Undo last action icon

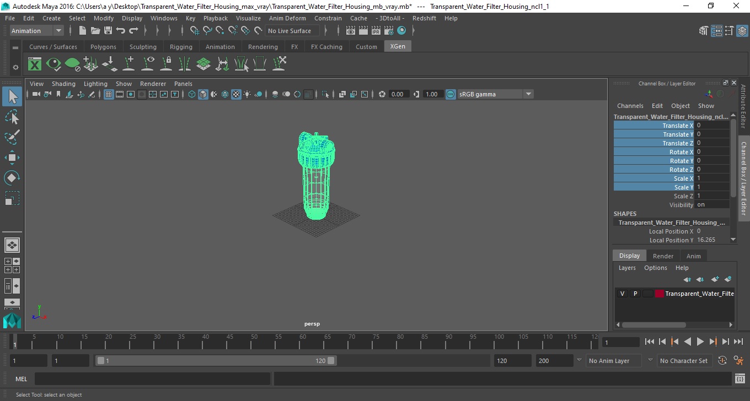click(121, 31)
